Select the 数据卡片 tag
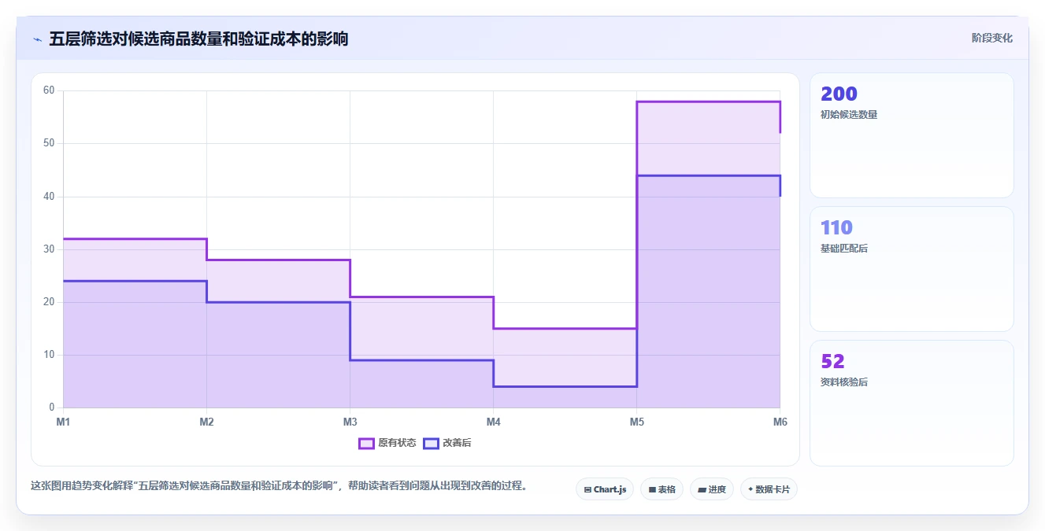This screenshot has height=531, width=1045. 769,489
